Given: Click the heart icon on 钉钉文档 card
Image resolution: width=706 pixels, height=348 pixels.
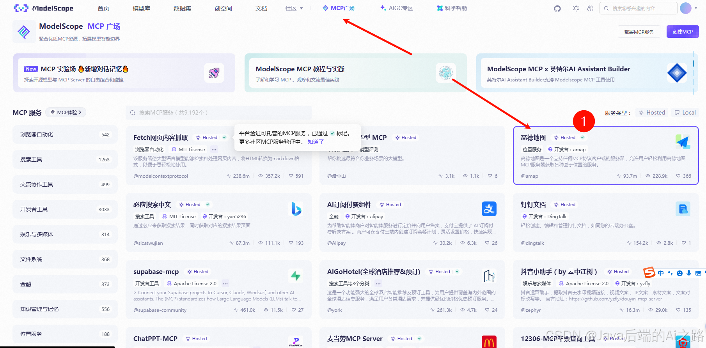Looking at the screenshot, I should point(684,243).
